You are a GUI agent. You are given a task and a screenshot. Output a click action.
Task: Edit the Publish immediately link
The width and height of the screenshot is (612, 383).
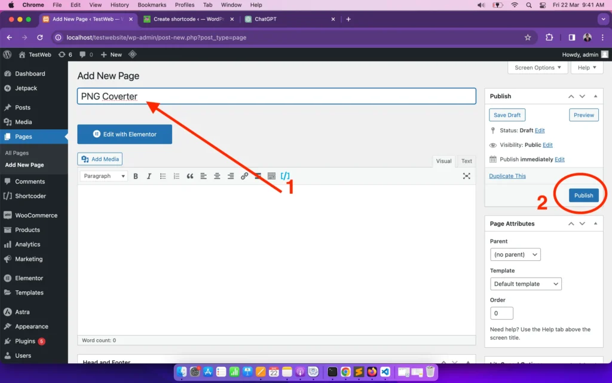pyautogui.click(x=559, y=159)
